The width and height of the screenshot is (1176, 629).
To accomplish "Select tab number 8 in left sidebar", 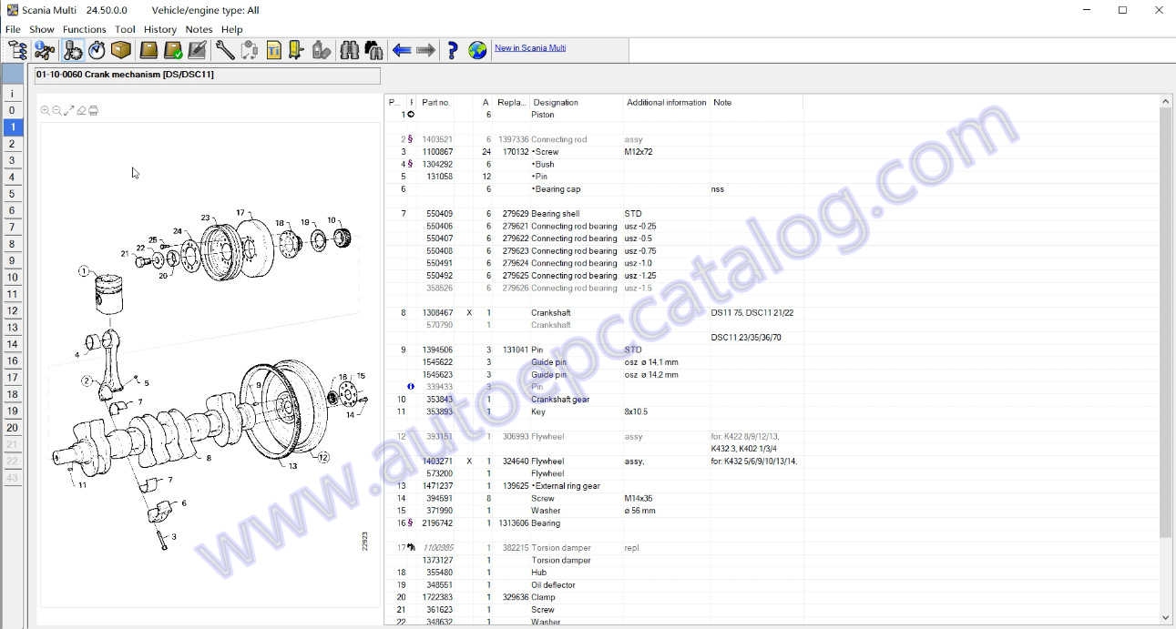I will [12, 244].
